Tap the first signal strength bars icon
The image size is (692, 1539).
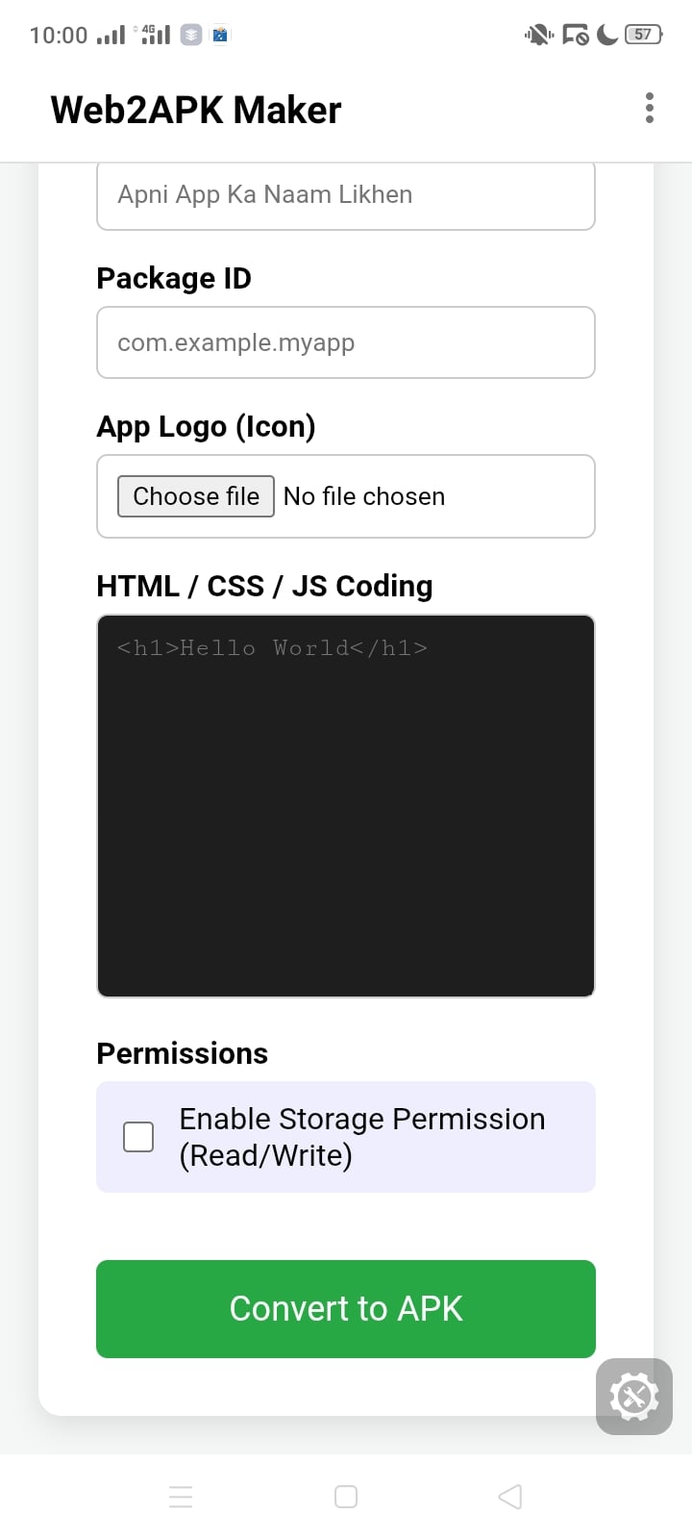coord(111,36)
